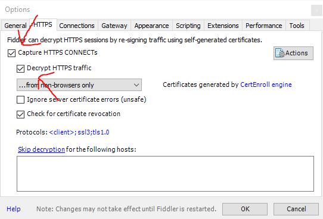Open the Help link
The width and height of the screenshot is (323, 219).
click(x=14, y=209)
